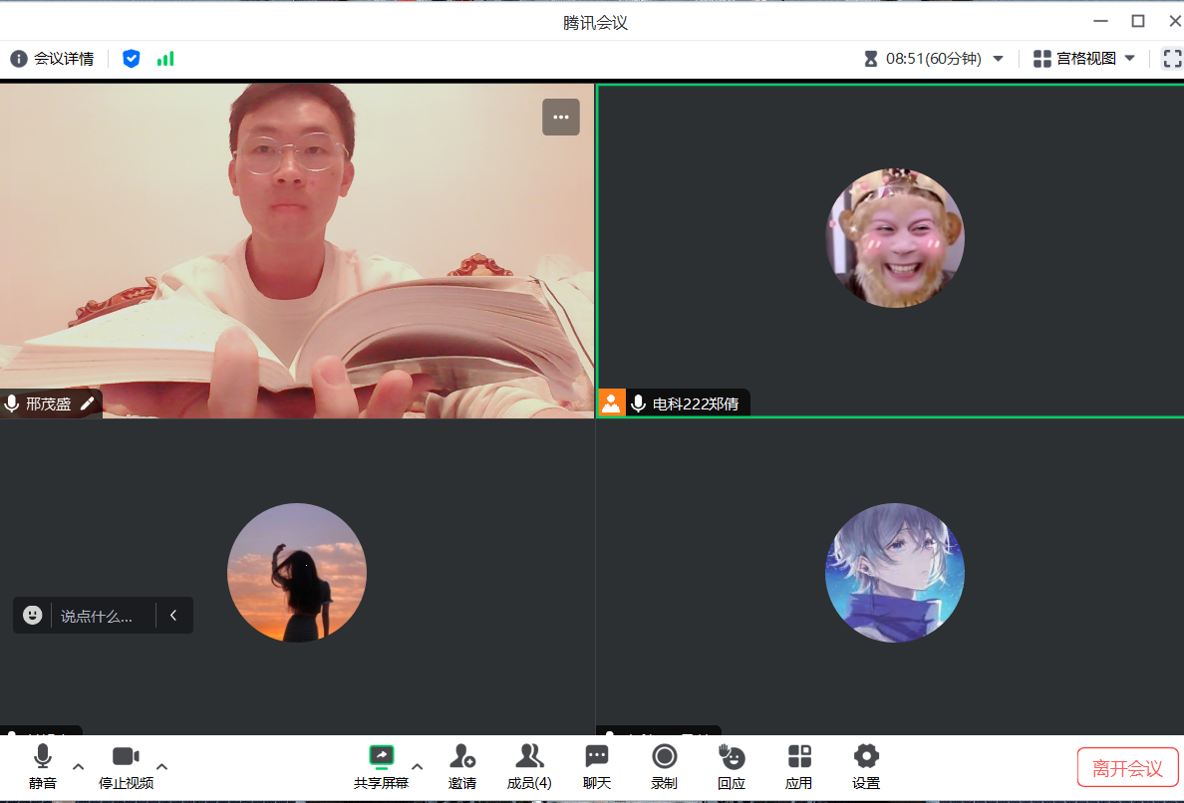
Task: Expand the meeting timer 08:51 dropdown
Action: [998, 59]
